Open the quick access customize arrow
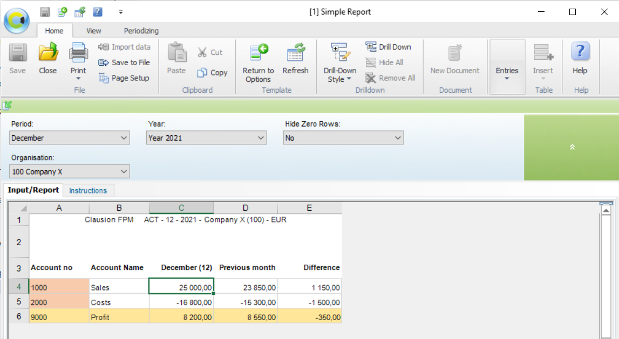Image resolution: width=619 pixels, height=339 pixels. [121, 12]
